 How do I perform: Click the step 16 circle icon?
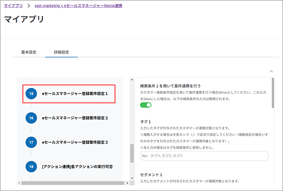point(32,118)
